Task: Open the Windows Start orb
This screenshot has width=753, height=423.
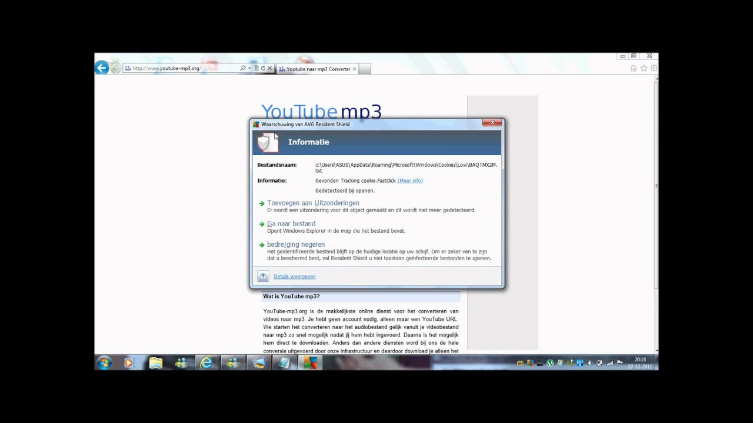Action: (x=104, y=362)
